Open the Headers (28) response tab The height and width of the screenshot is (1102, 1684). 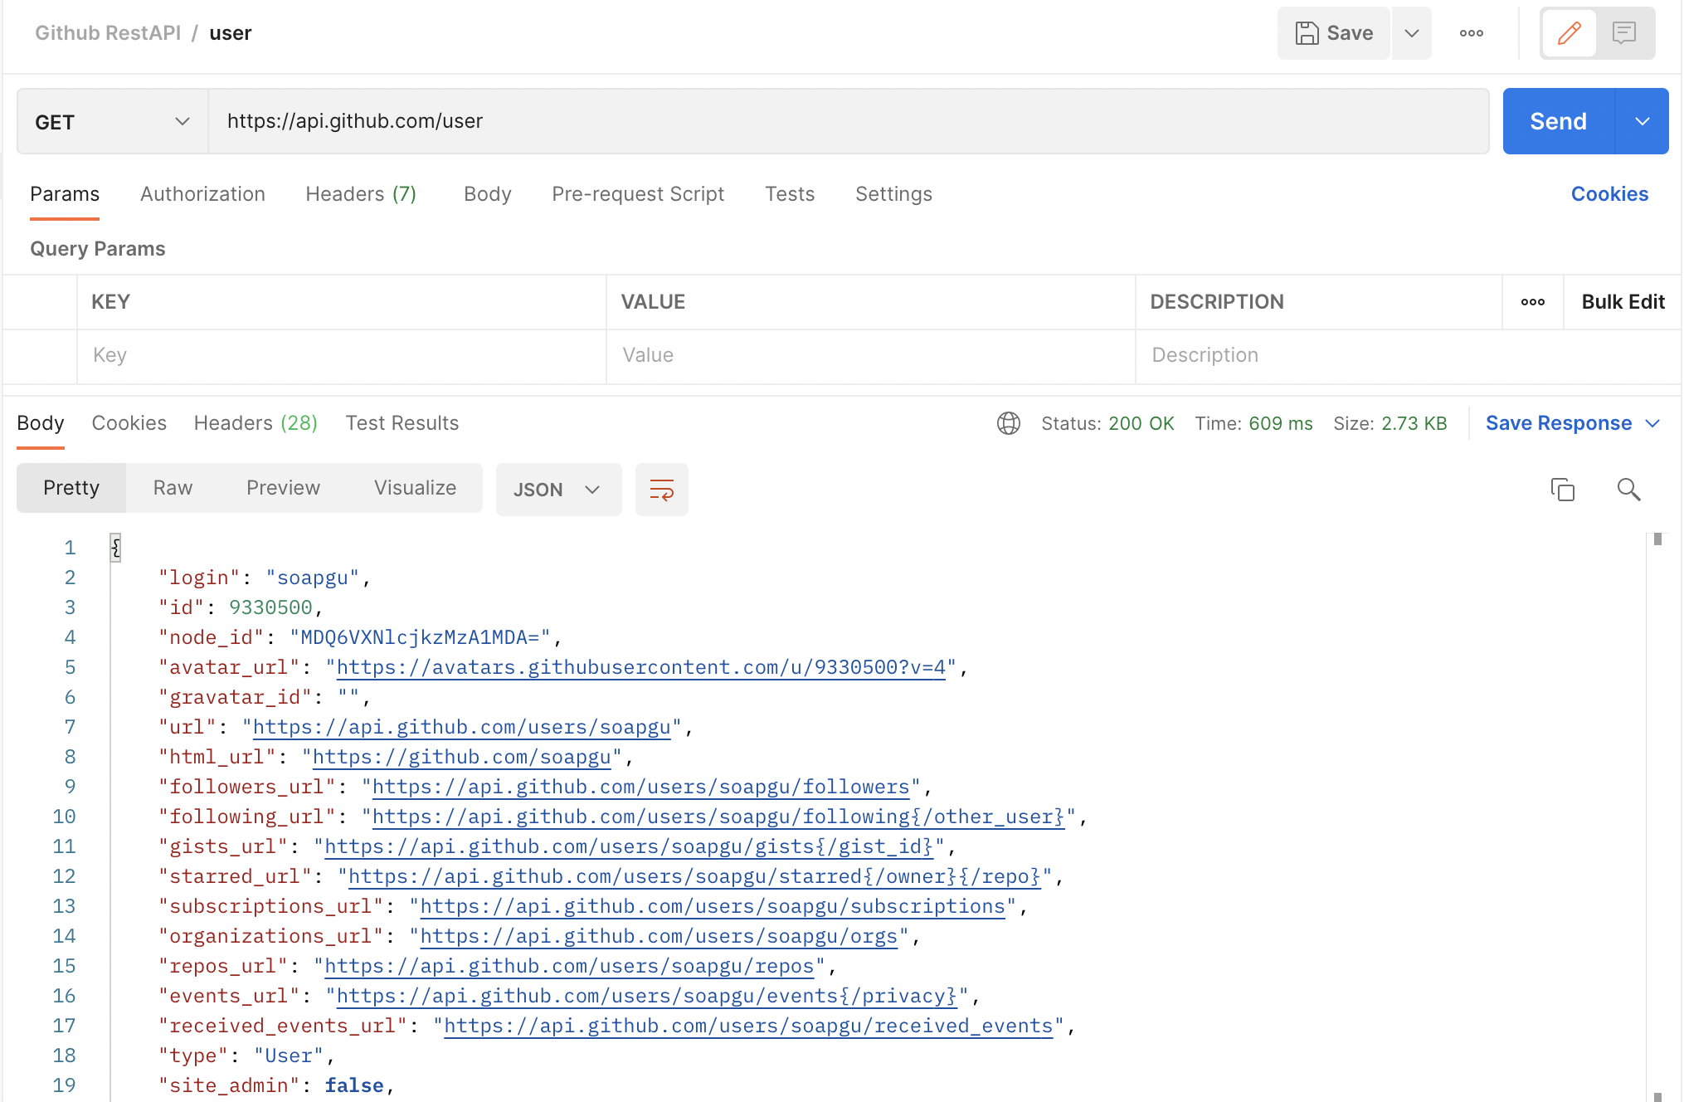pos(255,422)
